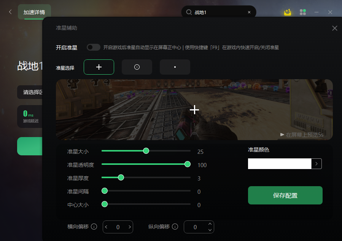This screenshot has height=241, width=342.
Task: Show info for 纵向偏移
Action: point(175,227)
